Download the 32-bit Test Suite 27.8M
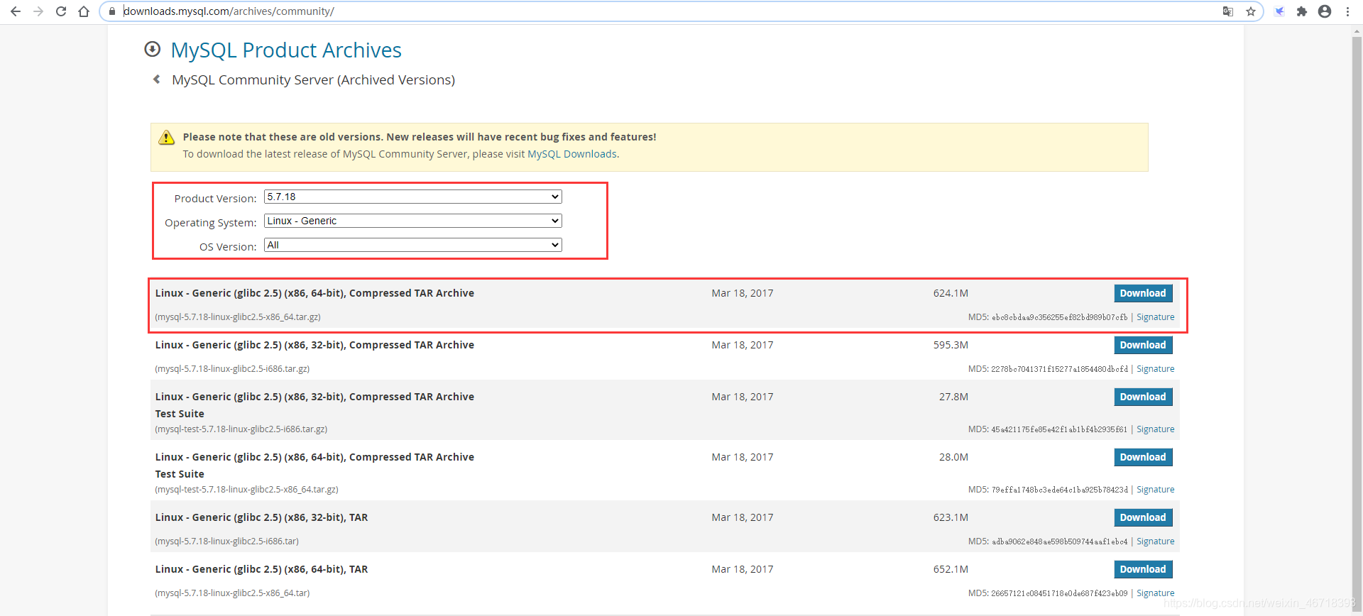 1143,397
